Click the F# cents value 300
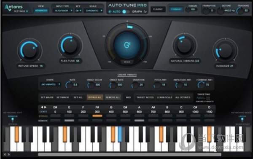 (97, 112)
